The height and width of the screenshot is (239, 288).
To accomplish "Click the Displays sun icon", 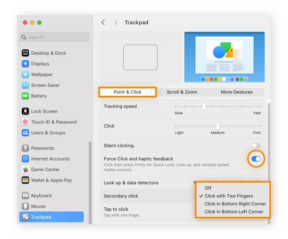I will point(25,64).
